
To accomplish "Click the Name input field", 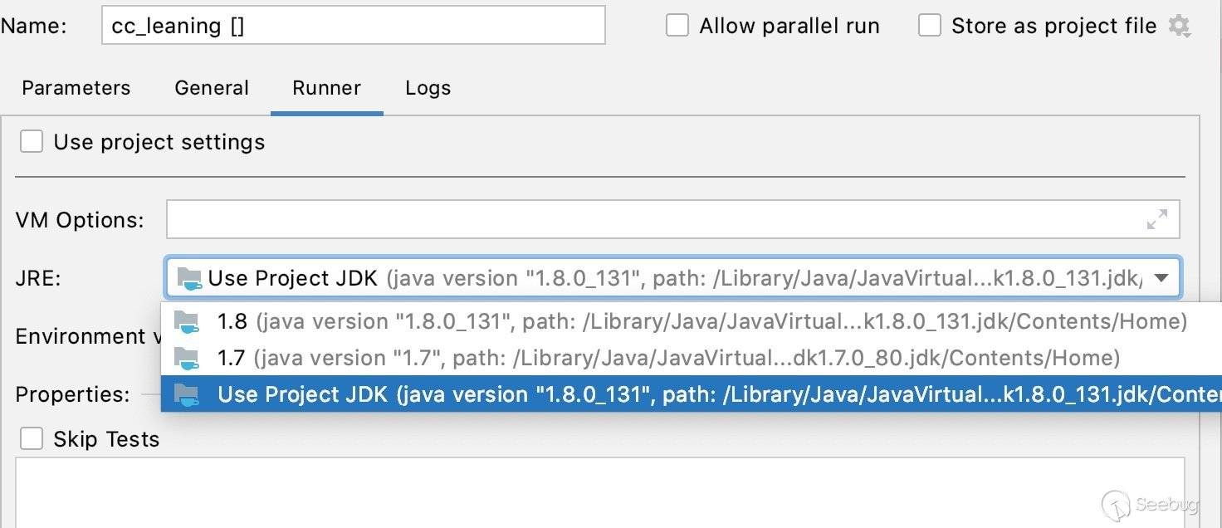I will [353, 26].
